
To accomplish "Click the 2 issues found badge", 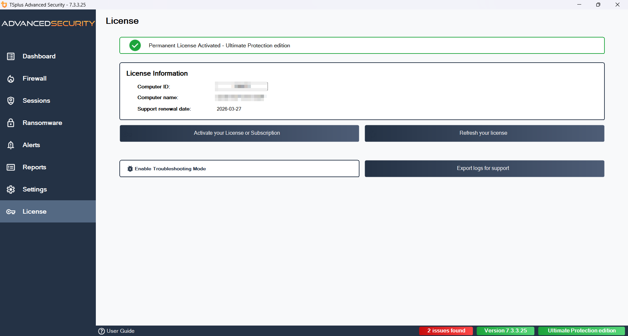I will point(446,331).
